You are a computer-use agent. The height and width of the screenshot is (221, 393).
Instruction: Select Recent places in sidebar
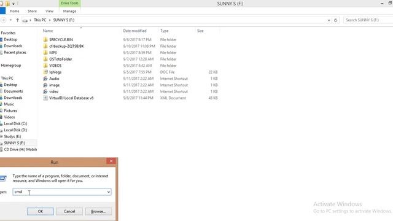pyautogui.click(x=15, y=53)
